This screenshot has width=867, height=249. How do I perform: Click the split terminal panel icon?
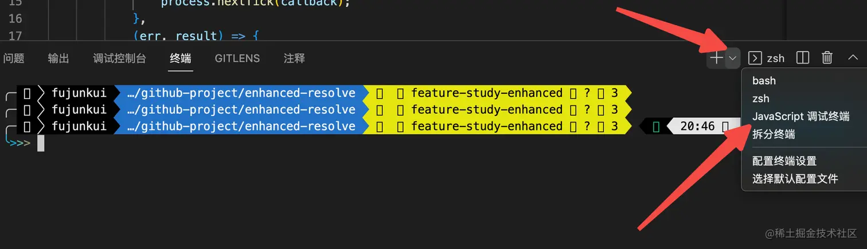(803, 58)
